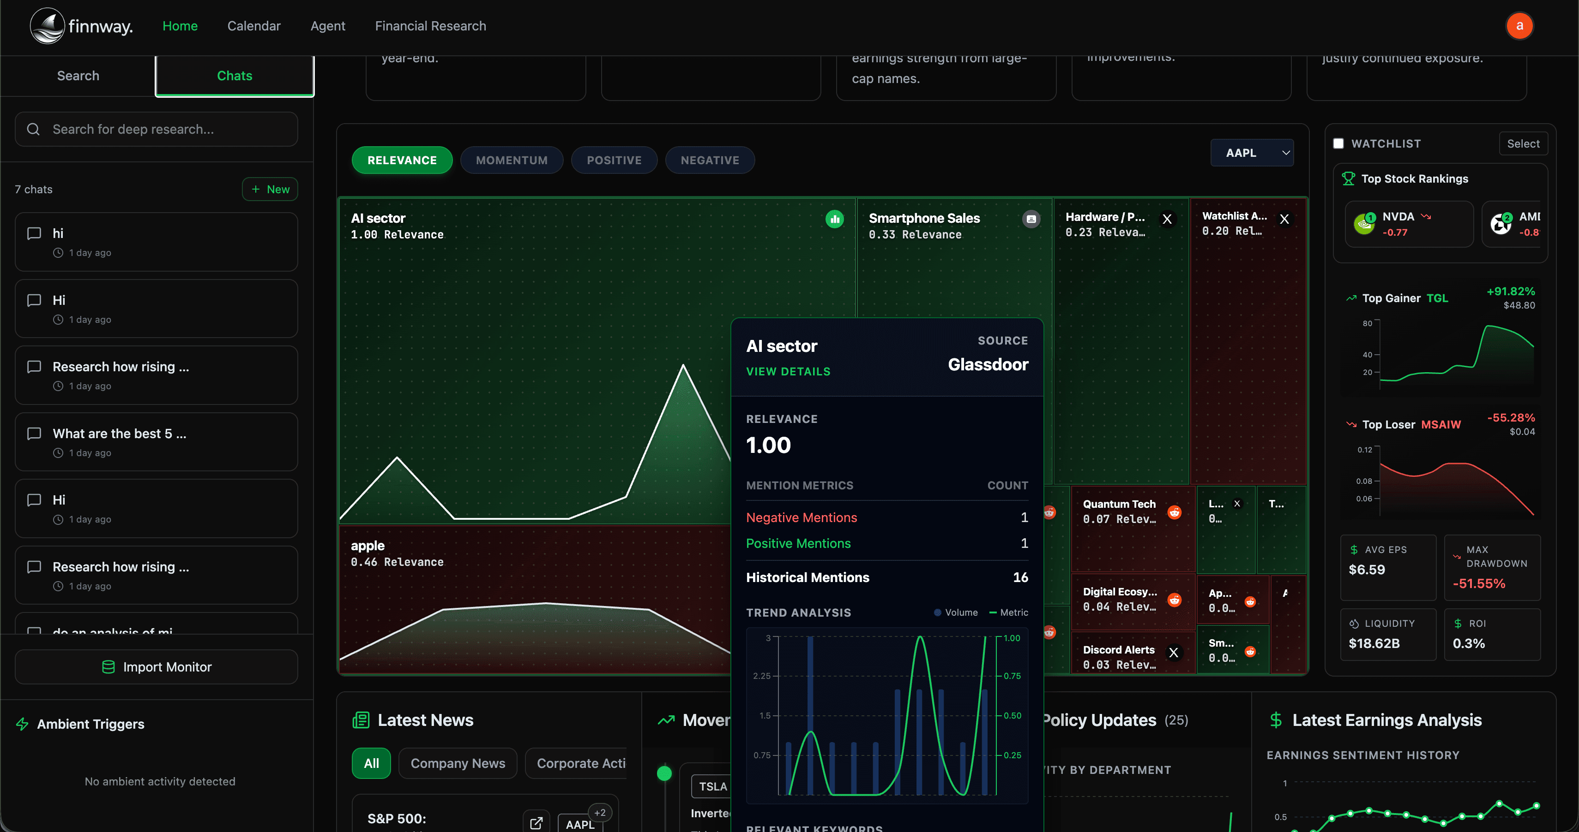1579x832 pixels.
Task: Click the Import Monitor button
Action: click(157, 667)
